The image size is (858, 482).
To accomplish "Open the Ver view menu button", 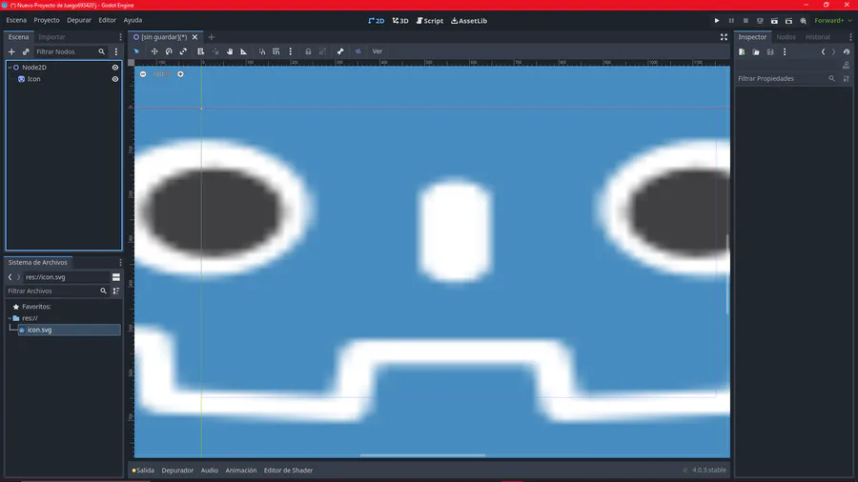I will point(377,51).
